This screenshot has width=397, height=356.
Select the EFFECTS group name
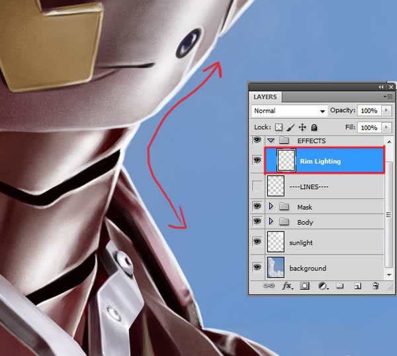coord(312,141)
